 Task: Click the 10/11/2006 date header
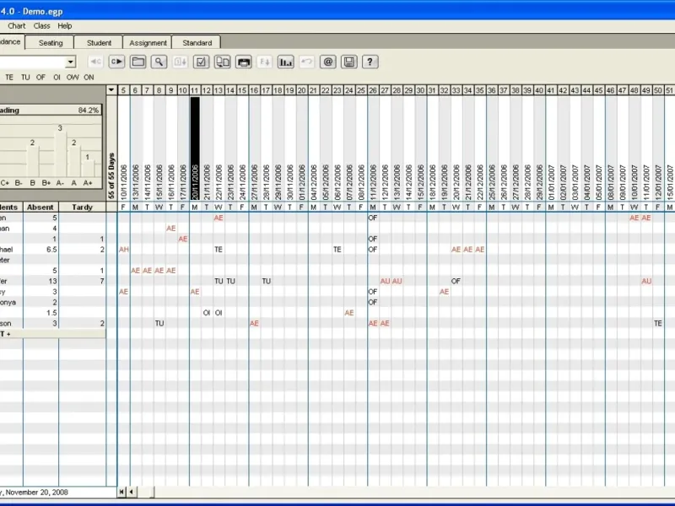click(123, 182)
